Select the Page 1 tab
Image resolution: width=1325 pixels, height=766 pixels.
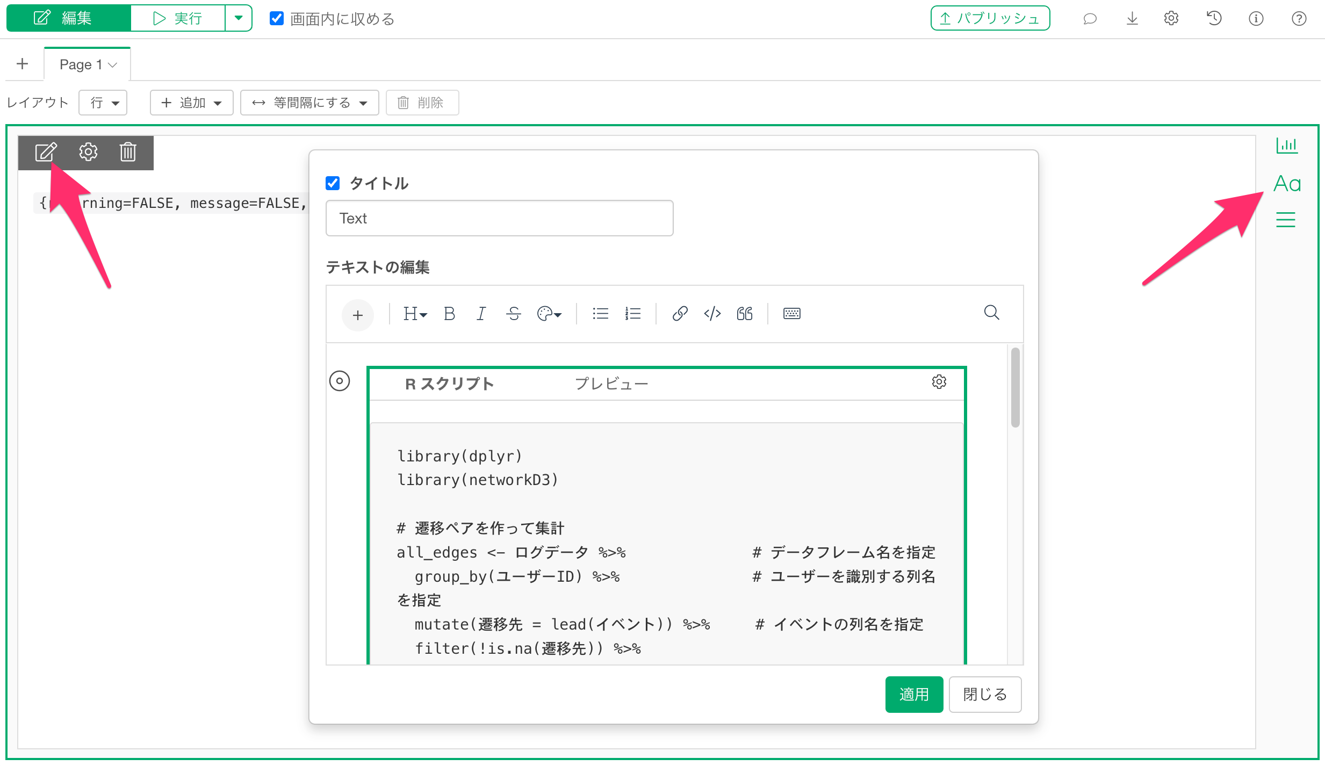tap(88, 64)
